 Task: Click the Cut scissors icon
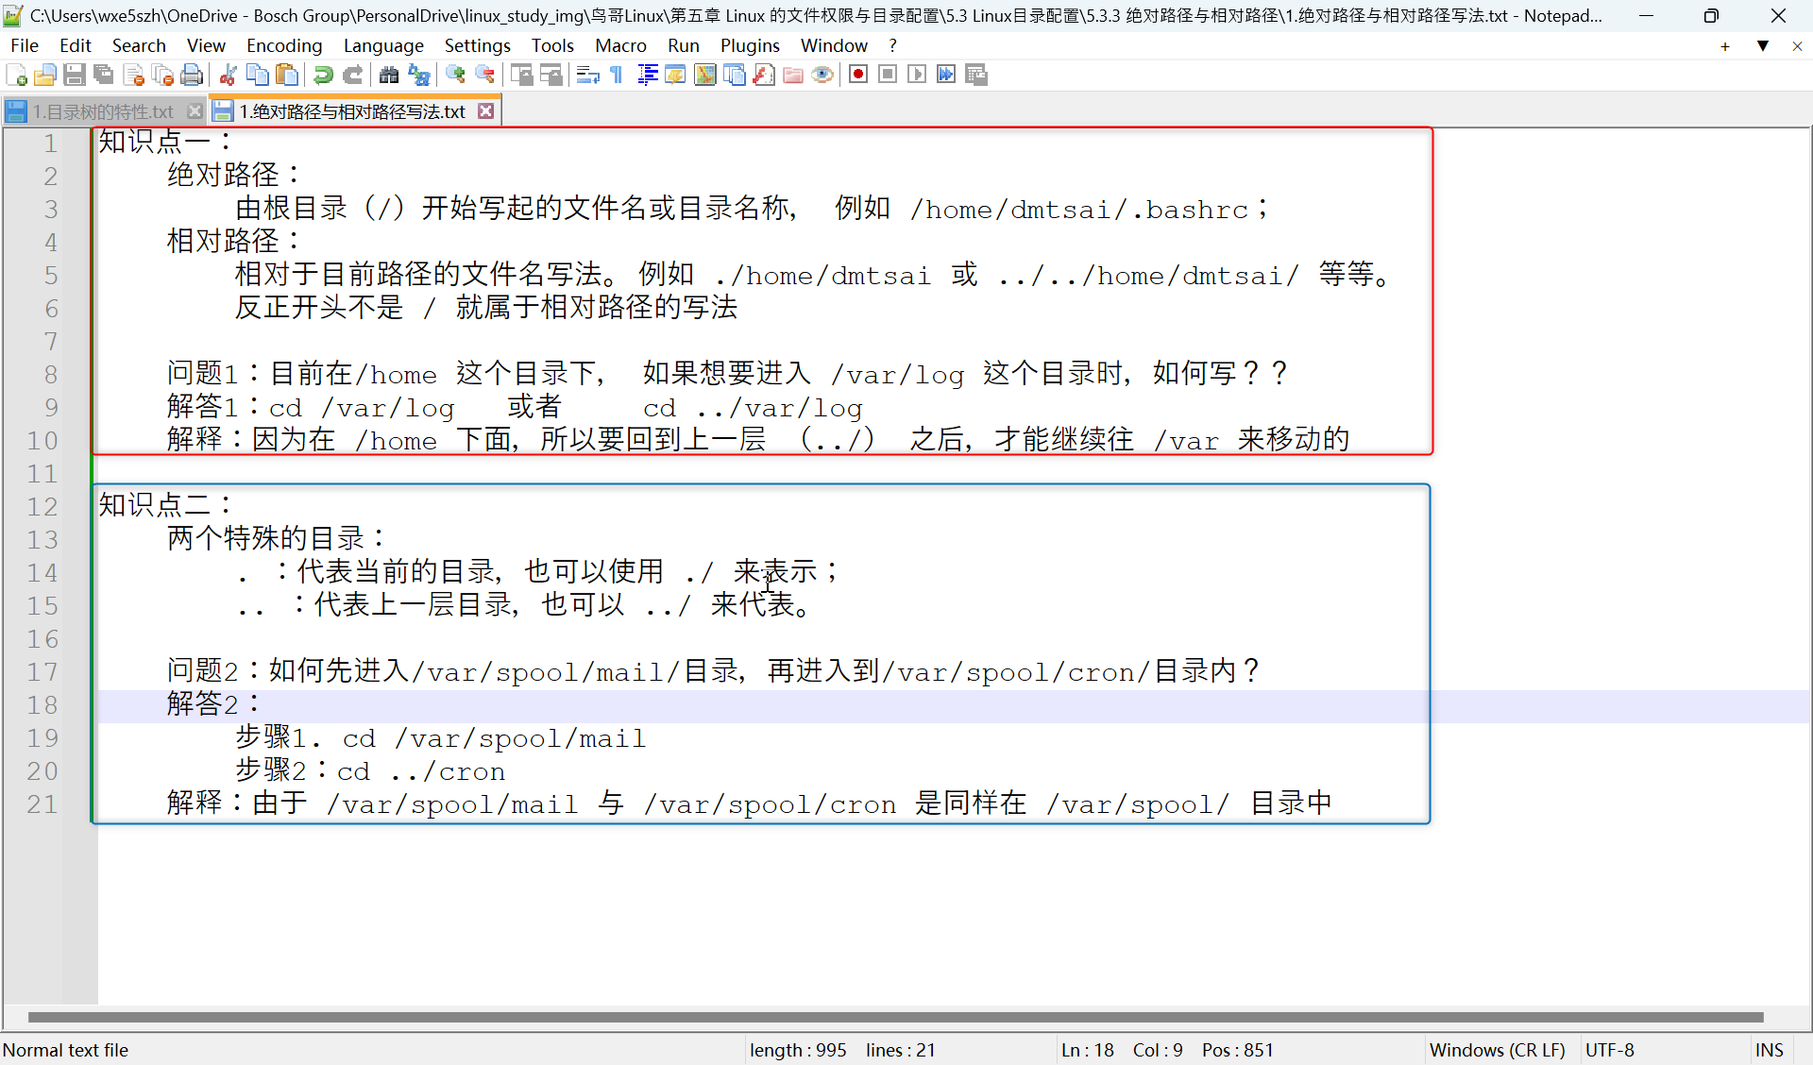pos(228,76)
